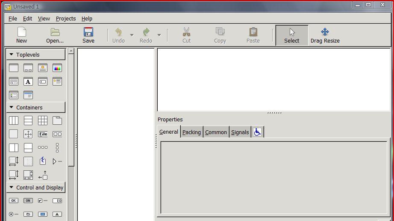Viewport: 394px width, 221px height.
Task: Open the Help menu
Action: (x=87, y=18)
